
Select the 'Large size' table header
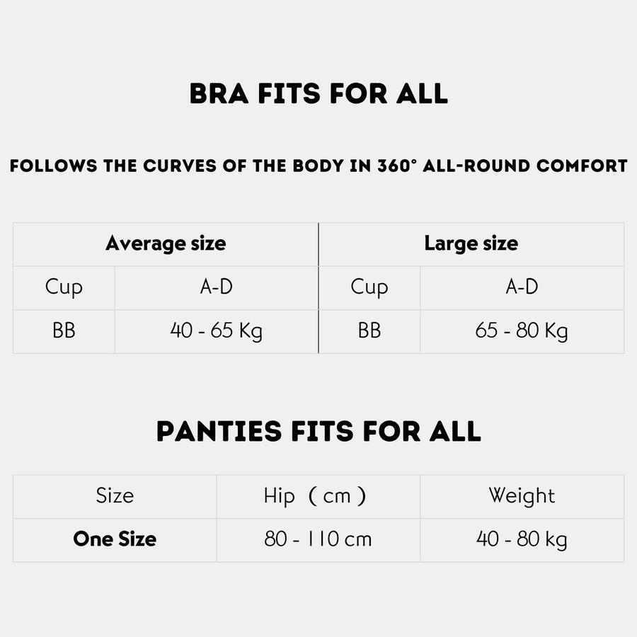(471, 243)
